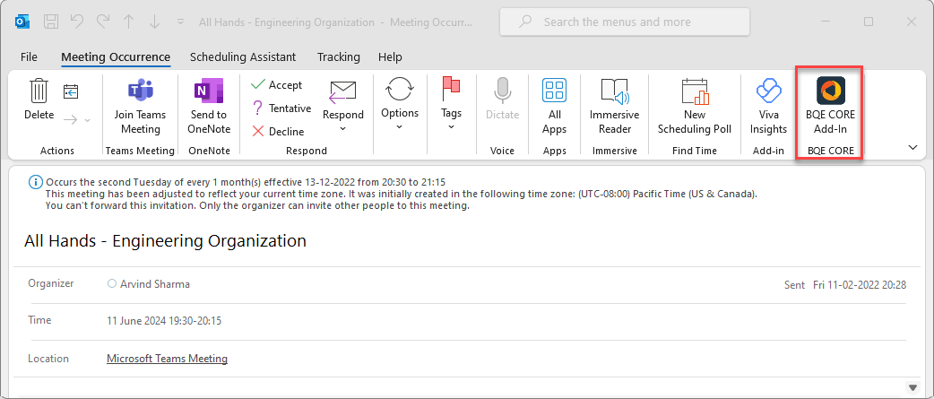934x399 pixels.
Task: Open All Apps
Action: click(555, 108)
